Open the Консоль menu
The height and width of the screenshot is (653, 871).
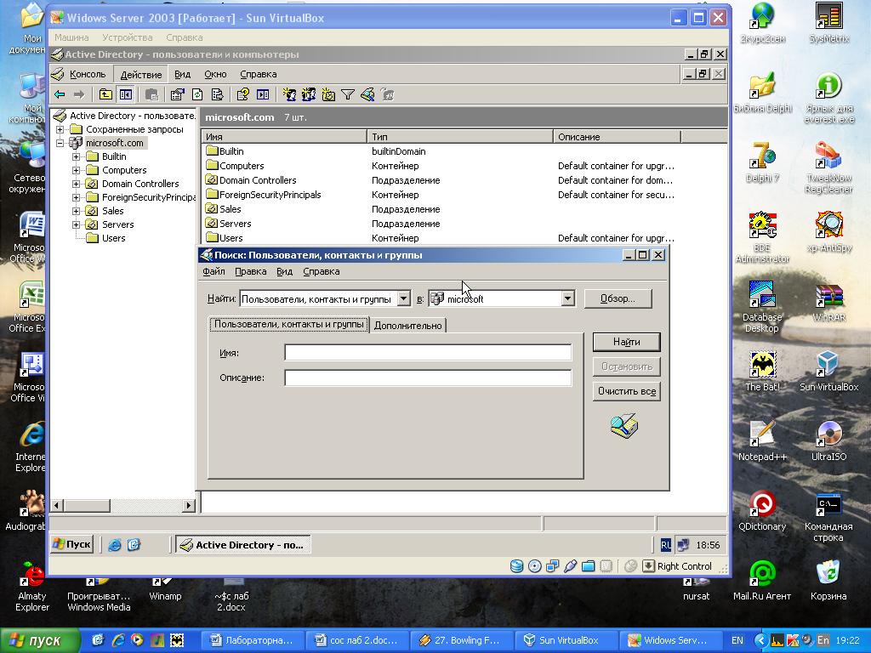click(x=88, y=75)
